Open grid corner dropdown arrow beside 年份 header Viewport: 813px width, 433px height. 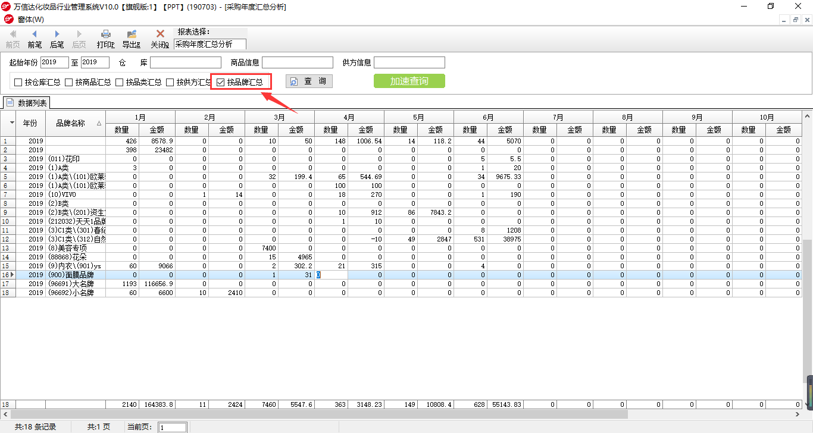tap(12, 123)
